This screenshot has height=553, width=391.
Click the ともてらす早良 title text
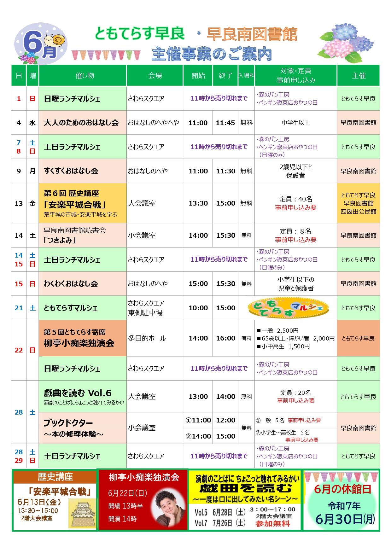[x=140, y=34]
